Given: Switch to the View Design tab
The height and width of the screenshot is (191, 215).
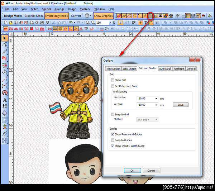Looking at the screenshot, I should 113,69.
